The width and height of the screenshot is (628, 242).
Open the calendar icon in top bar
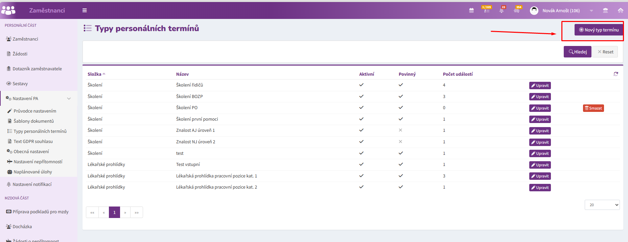pos(471,10)
